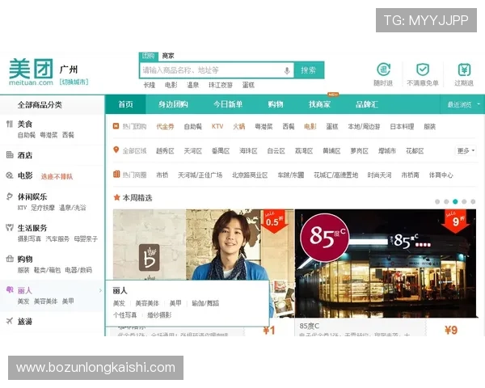Click the 休闲娱乐 sidebar icon
Viewport: 485px width, 388px height.
pyautogui.click(x=10, y=196)
